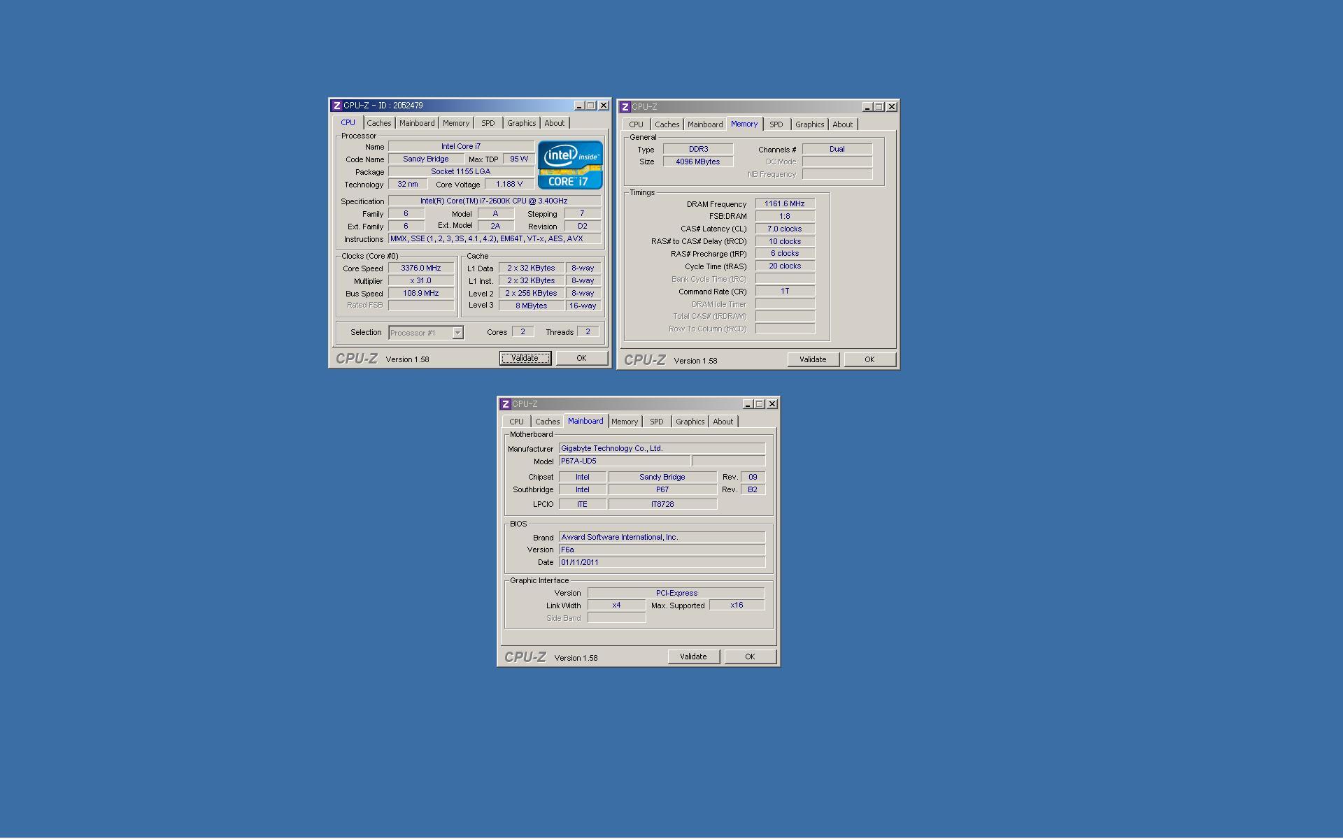The height and width of the screenshot is (839, 1343).
Task: Click the CPU-Z logo icon in the ID 2052479 window title
Action: coord(337,106)
